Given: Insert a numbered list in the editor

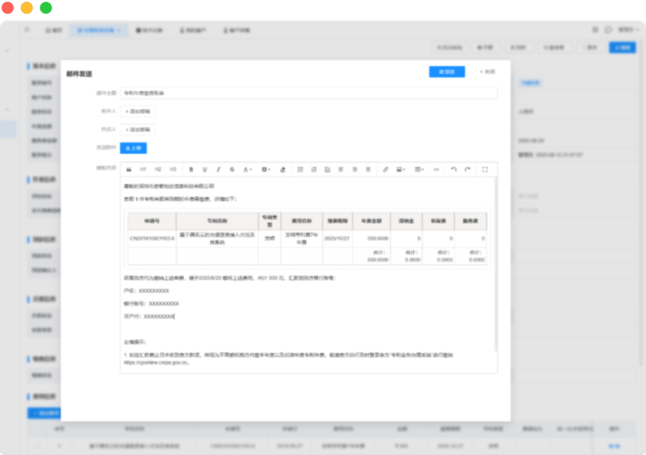Looking at the screenshot, I should point(314,169).
